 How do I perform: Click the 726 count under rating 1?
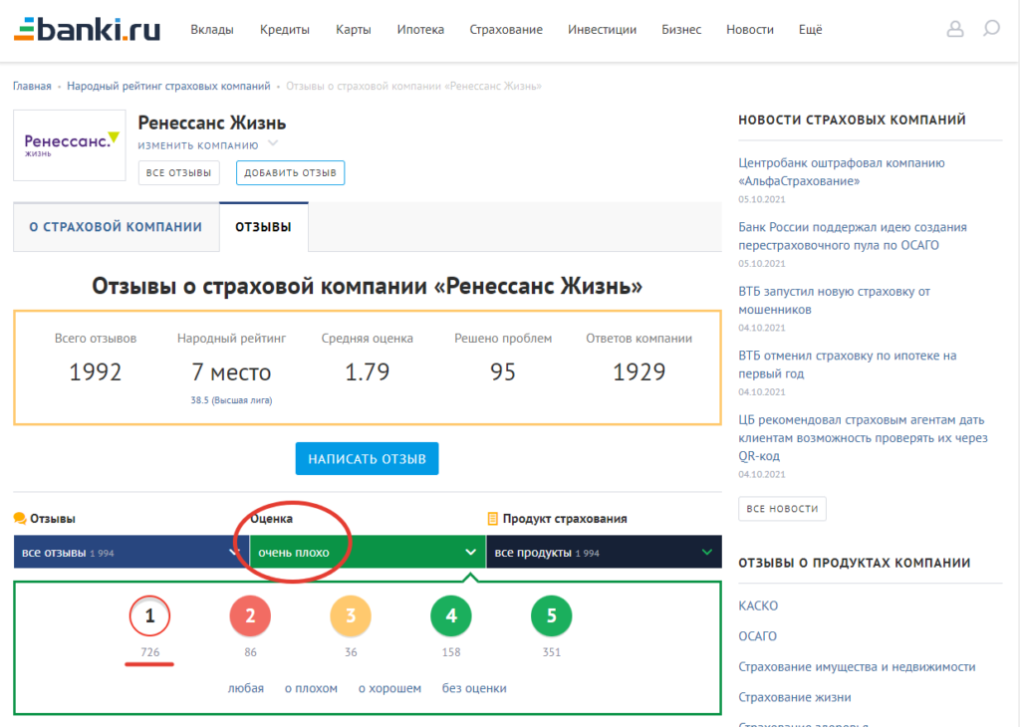149,652
